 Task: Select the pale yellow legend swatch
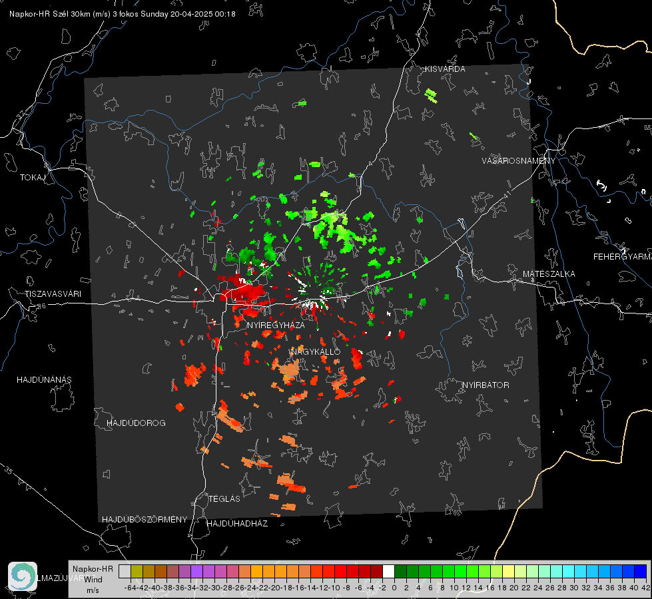coord(509,571)
